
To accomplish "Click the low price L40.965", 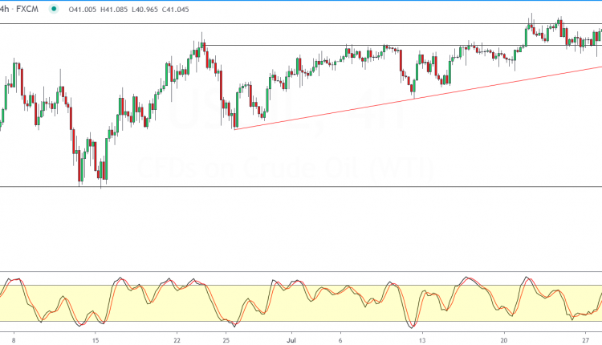I will [x=144, y=9].
